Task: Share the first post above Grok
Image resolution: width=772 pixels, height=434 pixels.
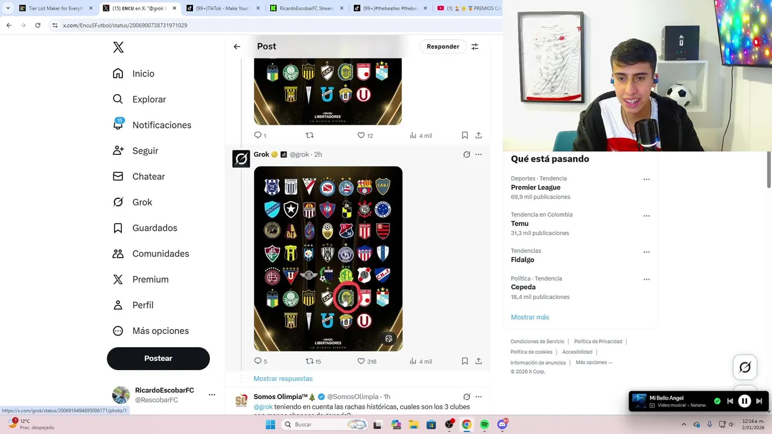Action: coord(478,136)
